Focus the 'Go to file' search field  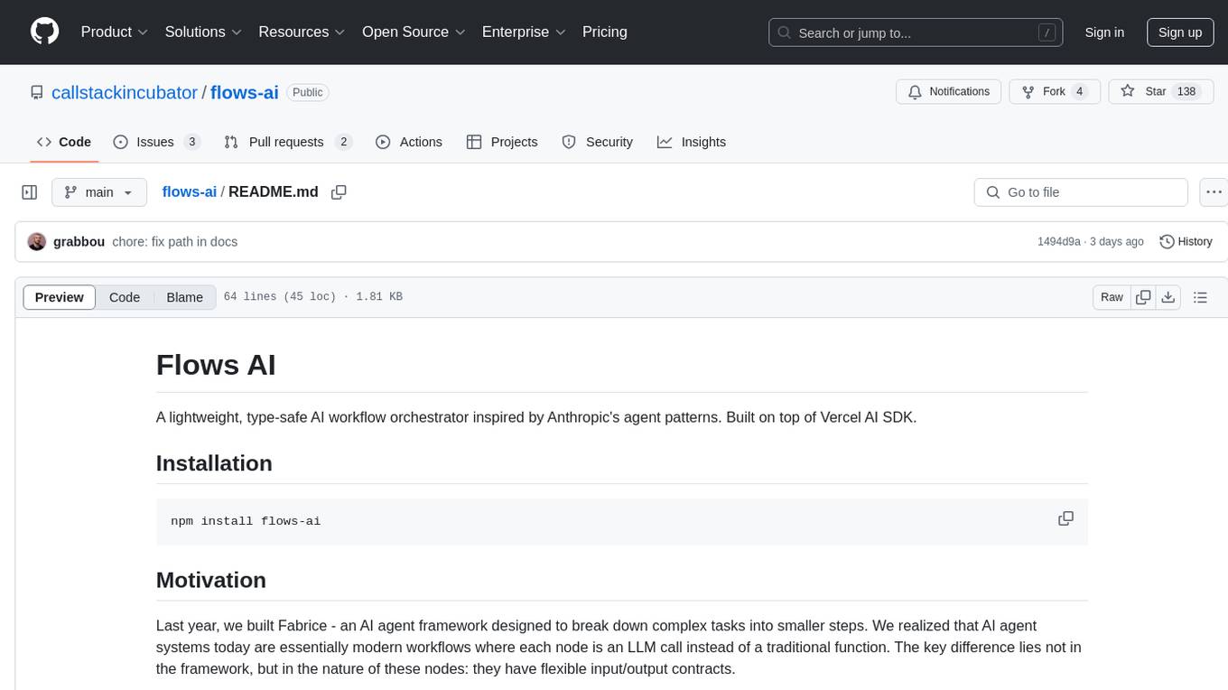click(x=1081, y=192)
